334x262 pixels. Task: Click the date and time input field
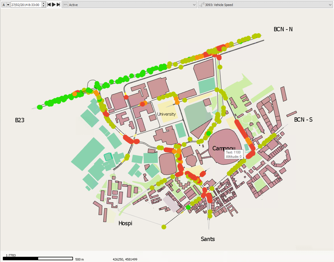(x=26, y=5)
